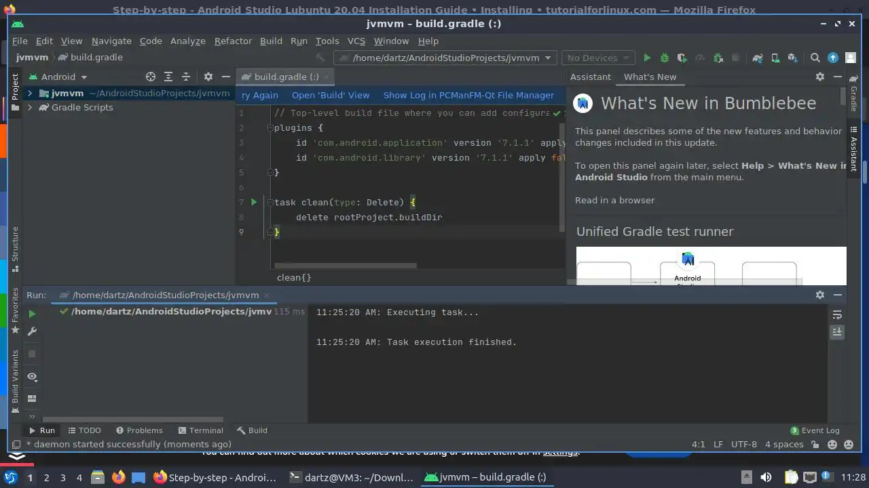The image size is (869, 488).
Task: Switch to the What's New tab
Action: coord(650,77)
